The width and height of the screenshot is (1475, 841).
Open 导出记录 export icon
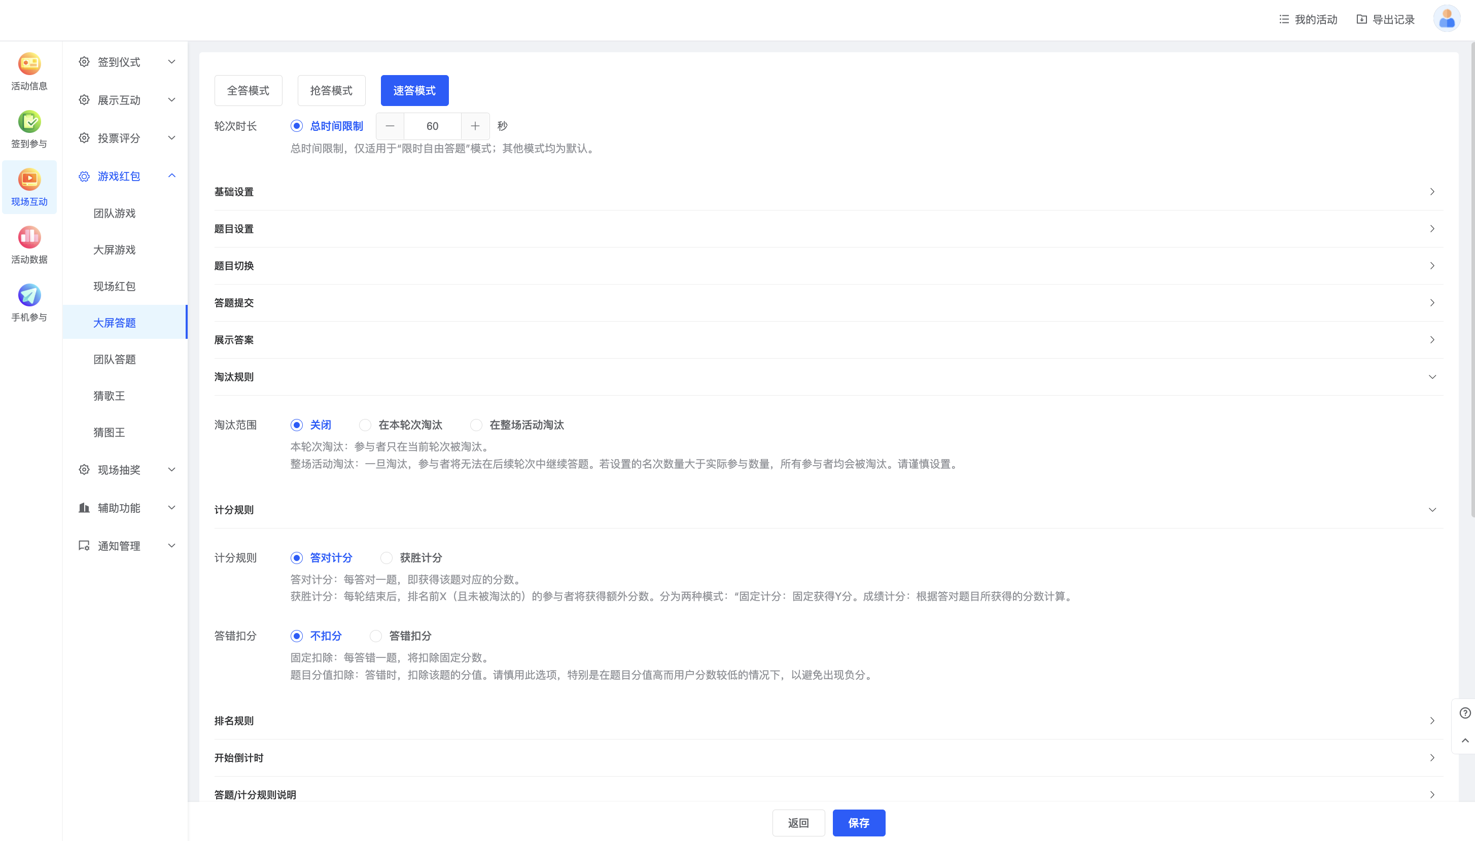click(x=1361, y=19)
